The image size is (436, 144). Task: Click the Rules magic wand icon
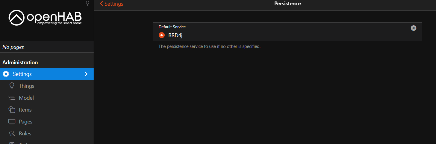pyautogui.click(x=12, y=134)
